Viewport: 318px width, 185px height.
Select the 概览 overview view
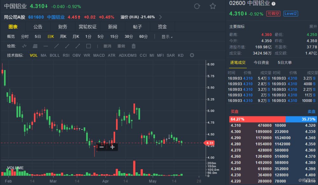pyautogui.click(x=11, y=36)
